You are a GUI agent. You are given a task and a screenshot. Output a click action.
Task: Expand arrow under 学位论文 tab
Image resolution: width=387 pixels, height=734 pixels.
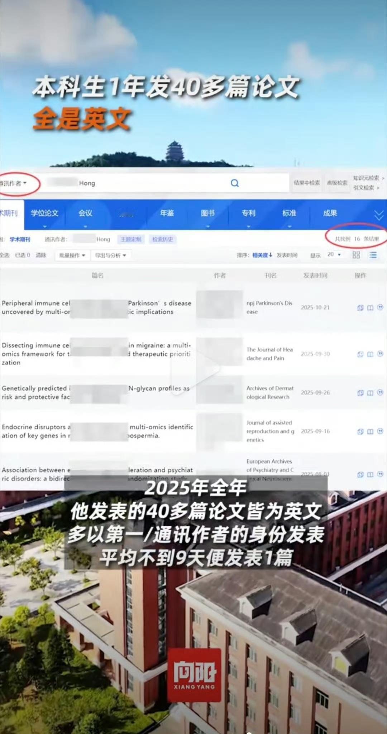click(45, 226)
